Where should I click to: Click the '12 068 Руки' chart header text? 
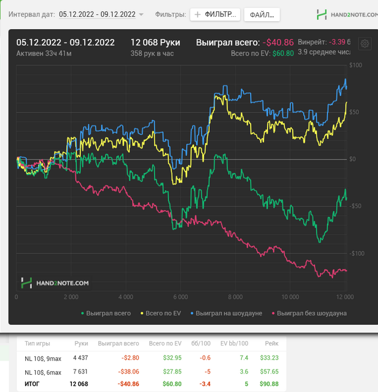click(x=155, y=43)
